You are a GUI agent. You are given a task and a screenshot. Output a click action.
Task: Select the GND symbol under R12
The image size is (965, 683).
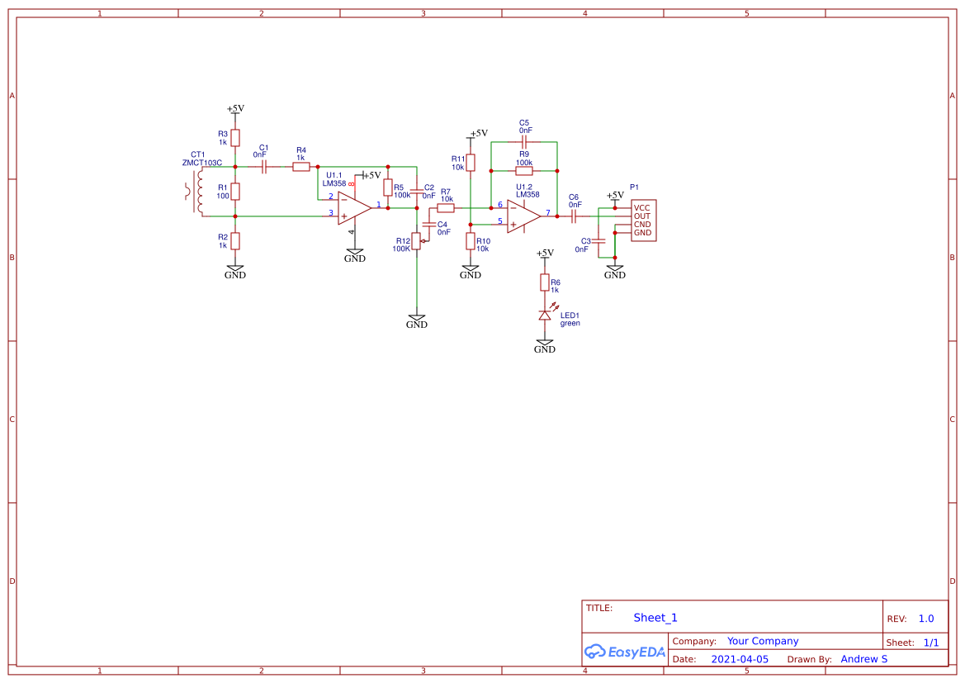click(417, 320)
